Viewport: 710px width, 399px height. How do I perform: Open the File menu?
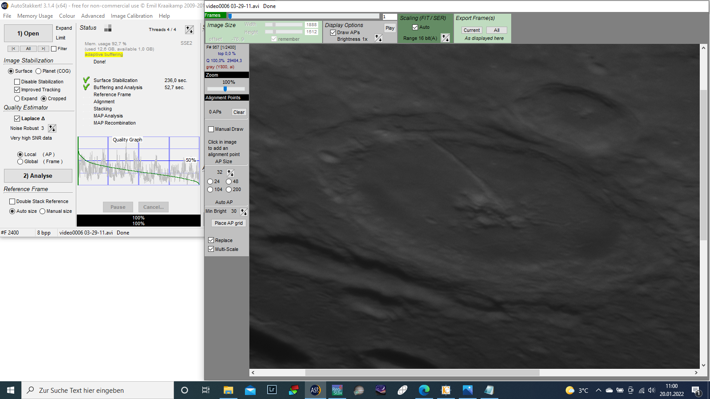(7, 16)
